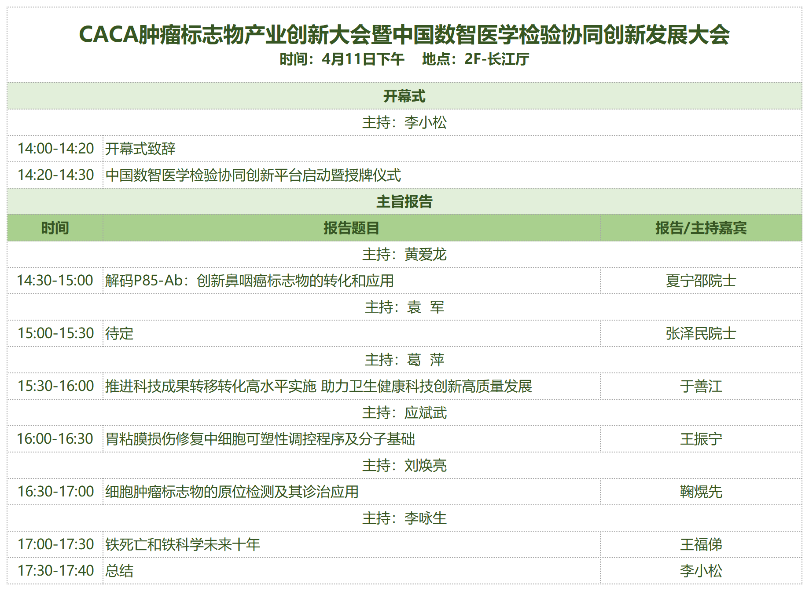Click the '开幕式' section header
This screenshot has width=809, height=591.
[404, 96]
